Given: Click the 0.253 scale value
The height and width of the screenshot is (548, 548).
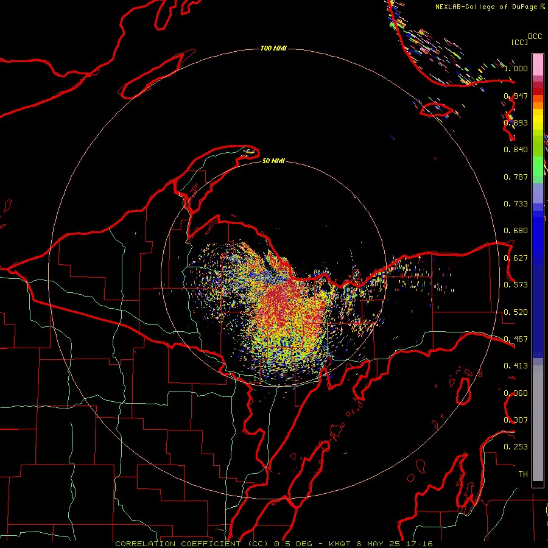Looking at the screenshot, I should pyautogui.click(x=516, y=447).
